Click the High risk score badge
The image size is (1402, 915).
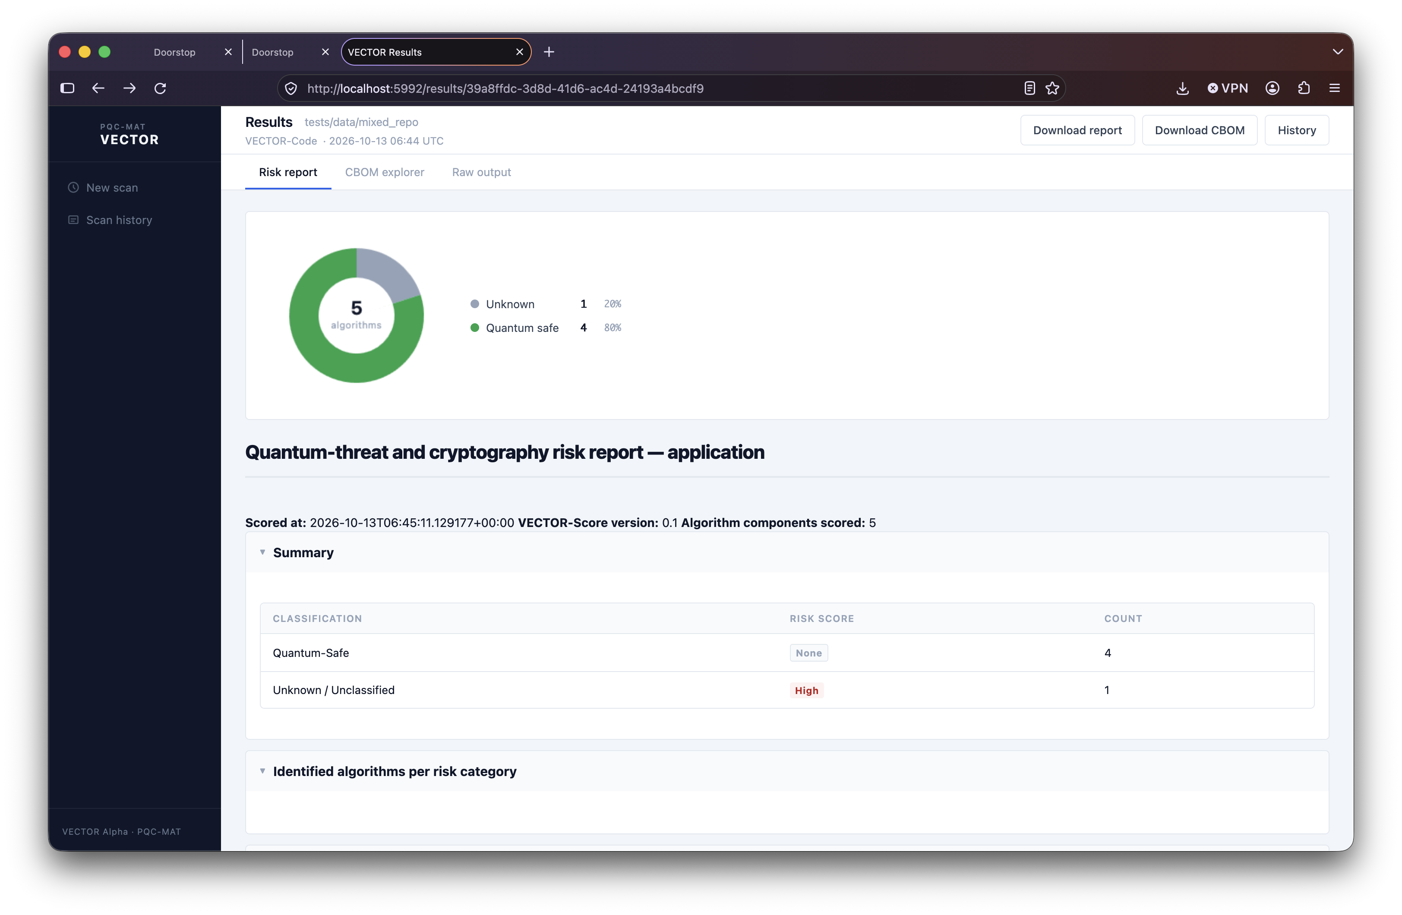coord(806,690)
